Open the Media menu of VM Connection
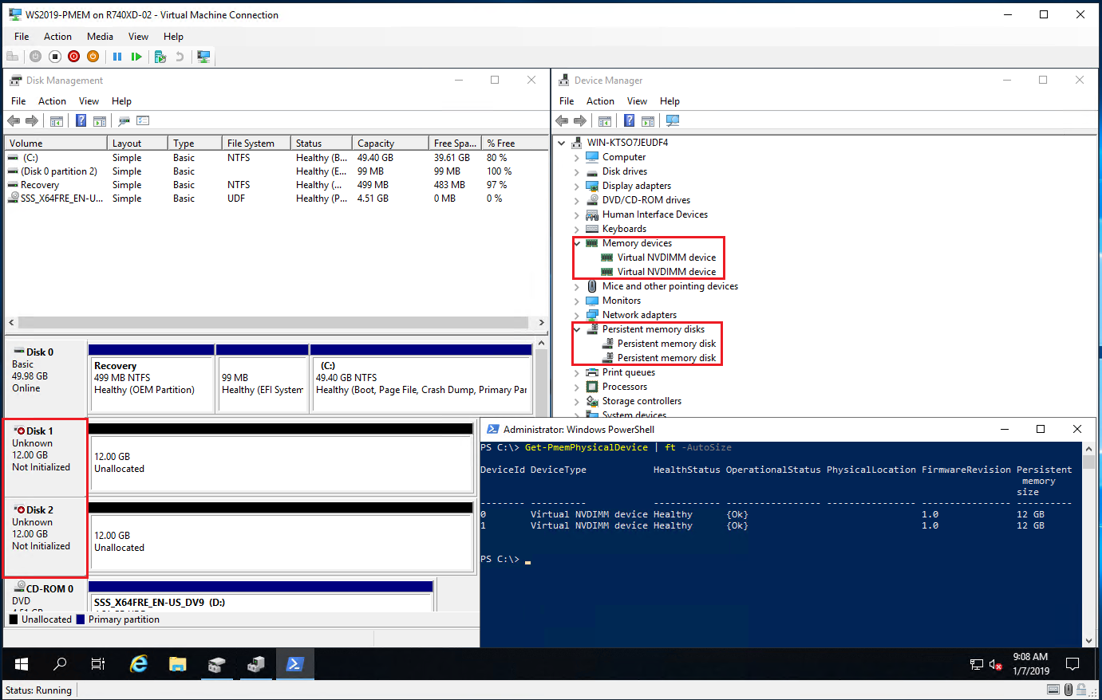The width and height of the screenshot is (1102, 700). 100,37
